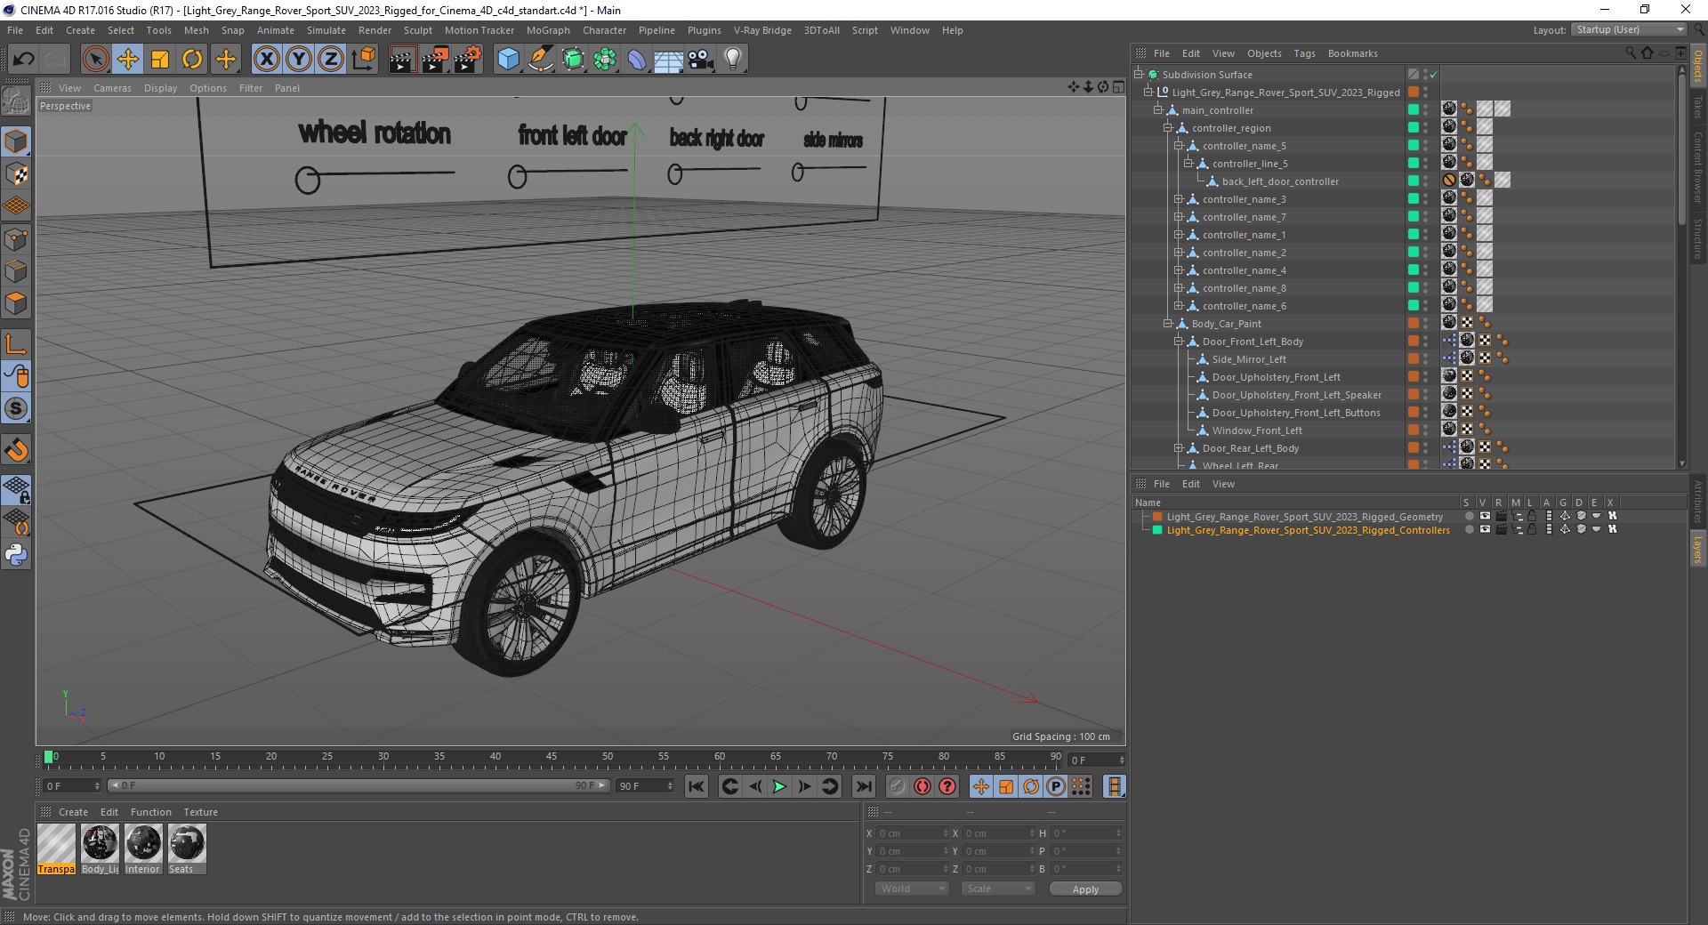
Task: Click the Object Manager vertical scrollbar
Action: [1681, 151]
